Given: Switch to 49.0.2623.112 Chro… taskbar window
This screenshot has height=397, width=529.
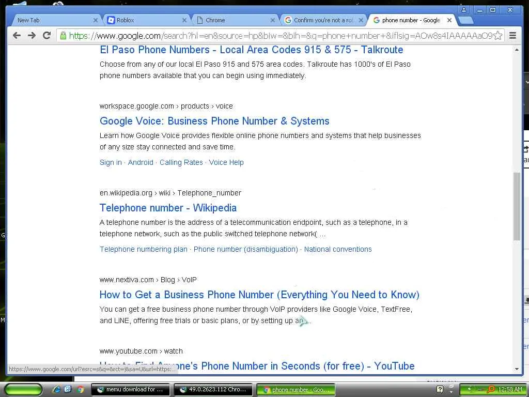Looking at the screenshot, I should [213, 390].
